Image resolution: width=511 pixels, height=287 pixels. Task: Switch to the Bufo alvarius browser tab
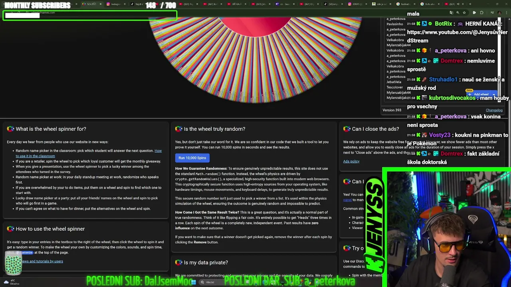429,4
